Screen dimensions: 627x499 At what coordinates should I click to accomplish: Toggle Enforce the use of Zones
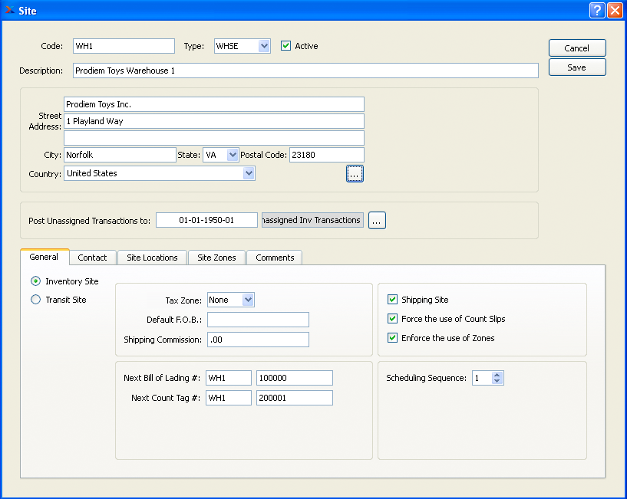point(393,338)
